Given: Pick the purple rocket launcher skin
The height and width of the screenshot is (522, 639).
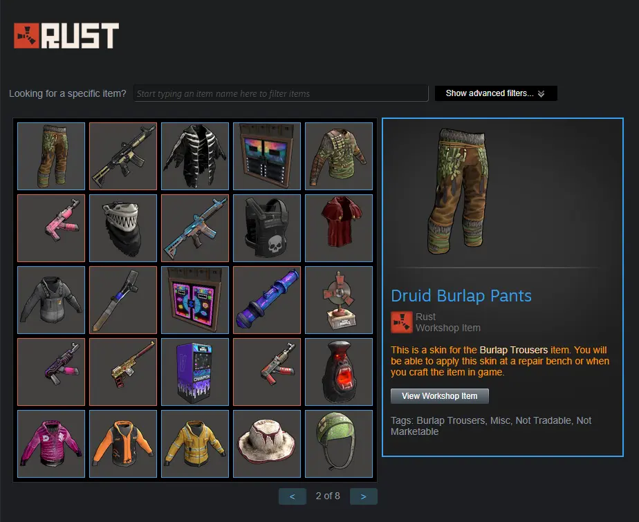Looking at the screenshot, I should [267, 300].
